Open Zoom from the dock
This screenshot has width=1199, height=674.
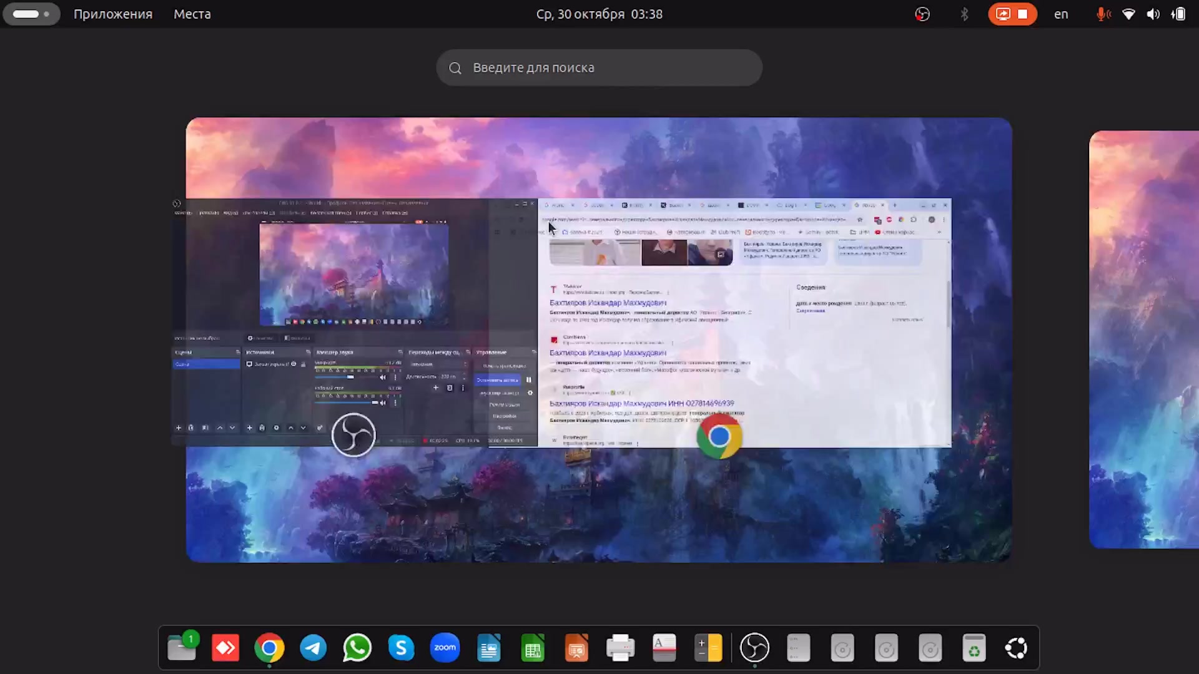pyautogui.click(x=445, y=648)
